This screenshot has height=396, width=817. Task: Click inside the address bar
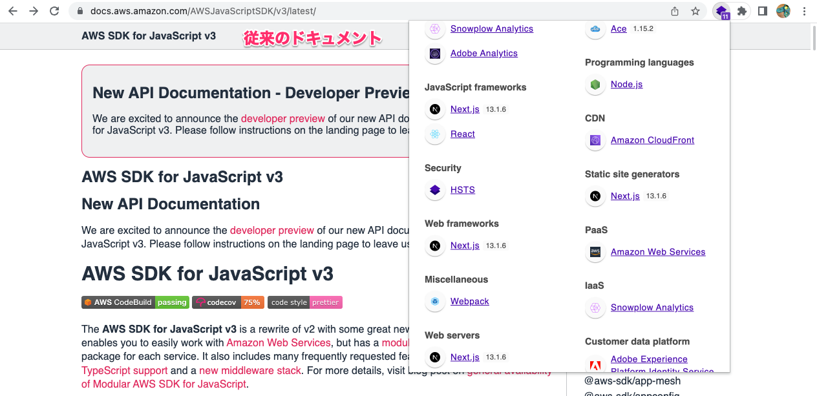pos(259,11)
